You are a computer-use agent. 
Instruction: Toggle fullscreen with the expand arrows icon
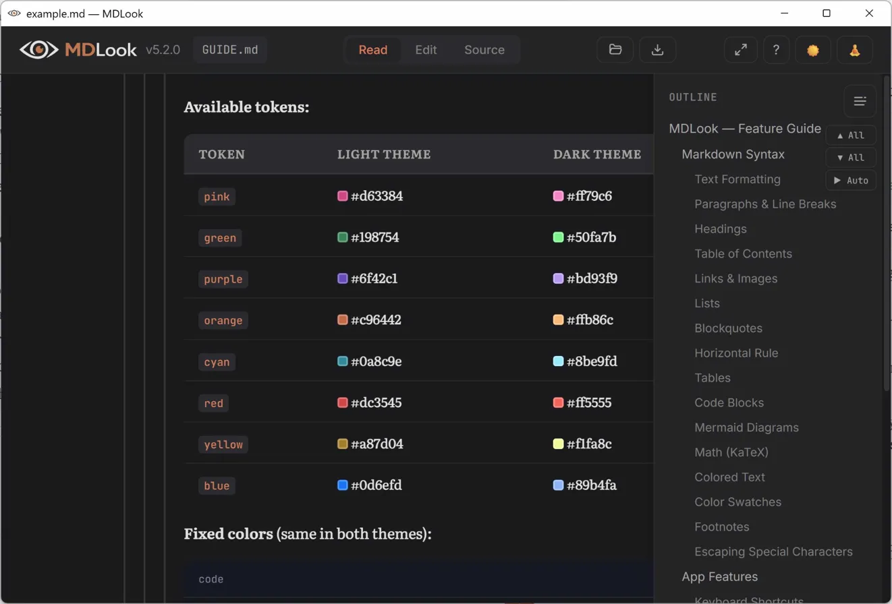point(741,50)
